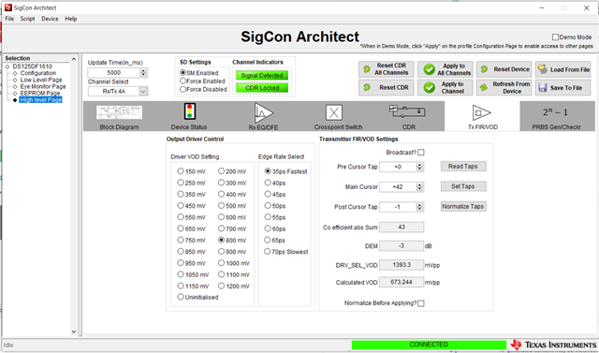The height and width of the screenshot is (353, 599).
Task: Switch to the CDR tab
Action: (x=409, y=116)
